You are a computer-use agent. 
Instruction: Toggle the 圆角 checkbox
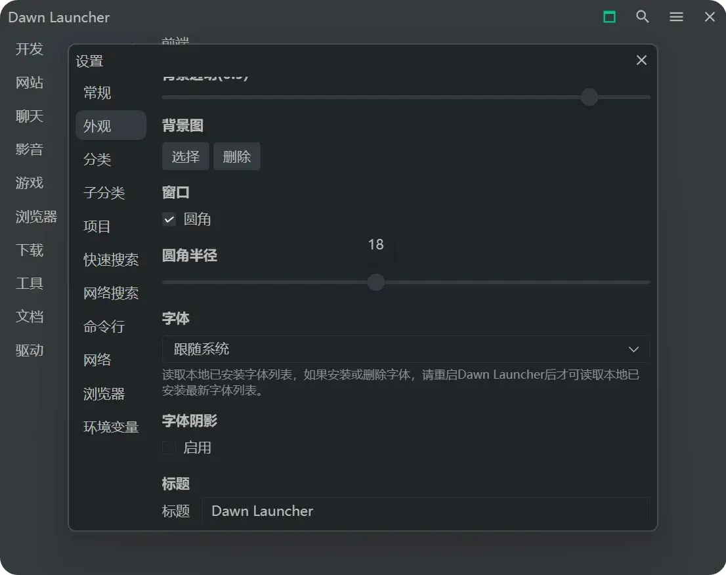[169, 219]
